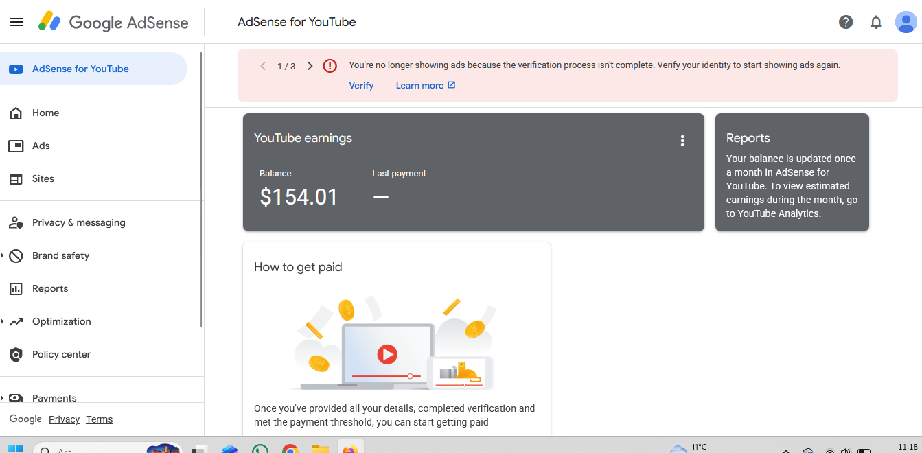Screen dimensions: 922x453
Task: Click the taskbar clock showing 11:18
Action: [x=908, y=447]
